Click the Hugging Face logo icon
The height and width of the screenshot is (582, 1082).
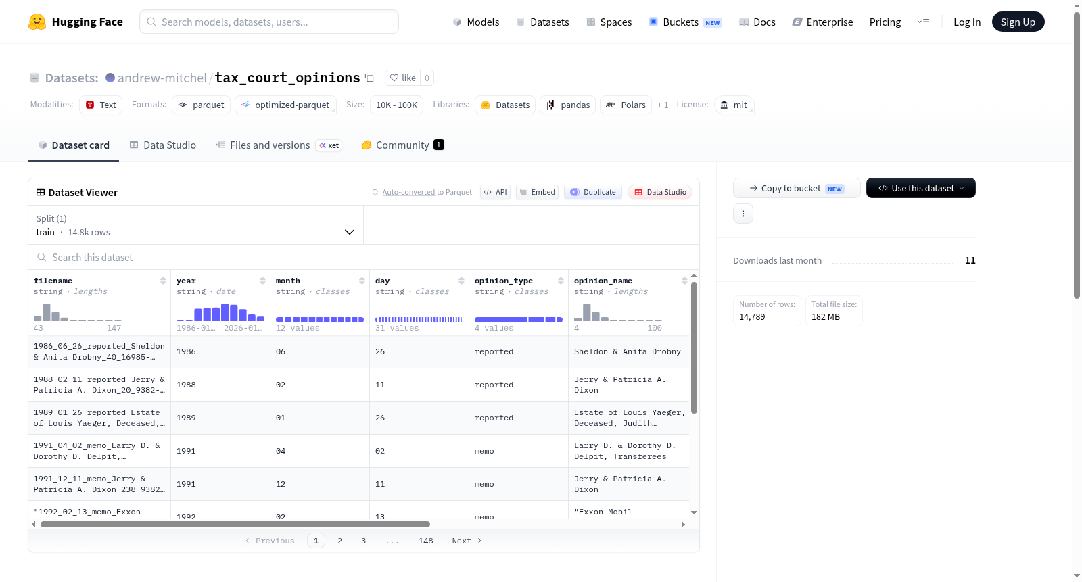(x=37, y=22)
